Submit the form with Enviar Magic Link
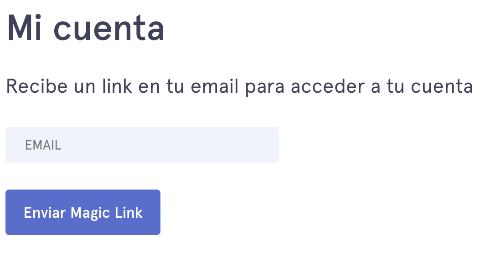485x260 pixels. [83, 212]
